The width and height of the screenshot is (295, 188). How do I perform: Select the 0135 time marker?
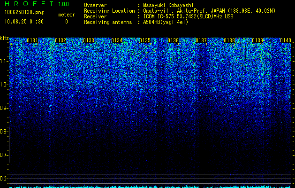[x=145, y=40]
